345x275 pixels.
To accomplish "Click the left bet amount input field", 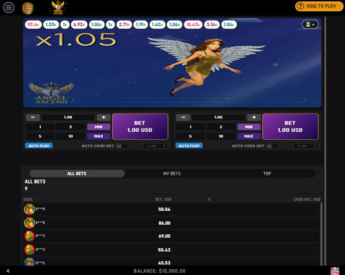I will click(68, 117).
